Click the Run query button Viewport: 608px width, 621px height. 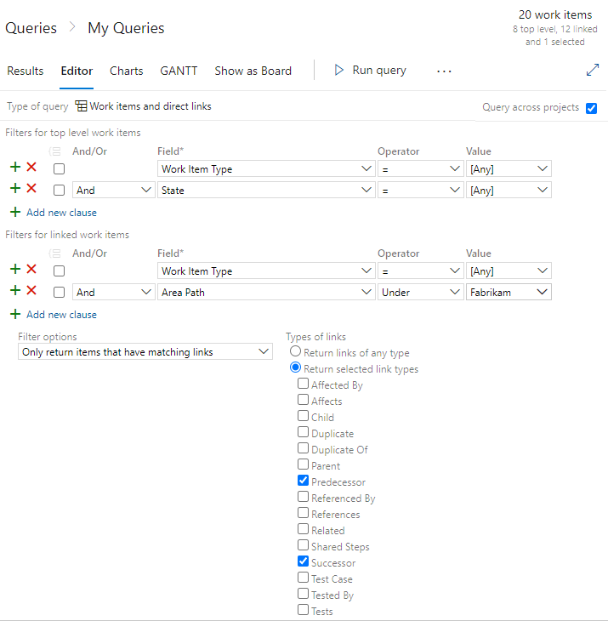(371, 70)
